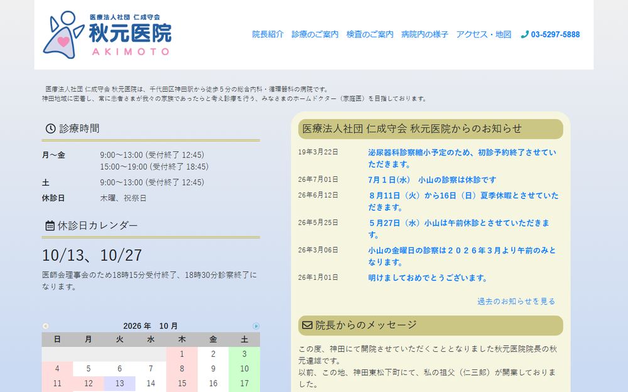Select October 10 on the calendar
628x392 pixels.
244,369
